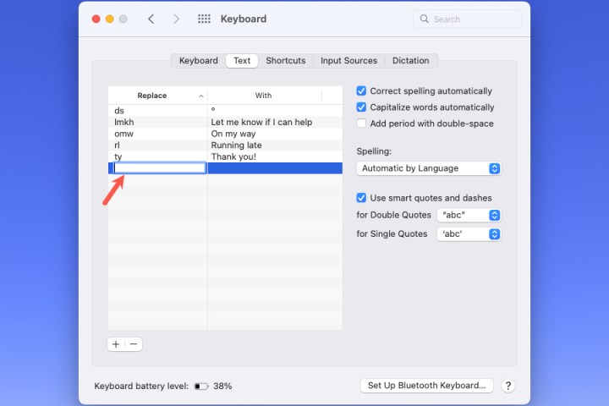Viewport: 609px width, 406px height.
Task: Click the empty Replace text field
Action: 159,168
